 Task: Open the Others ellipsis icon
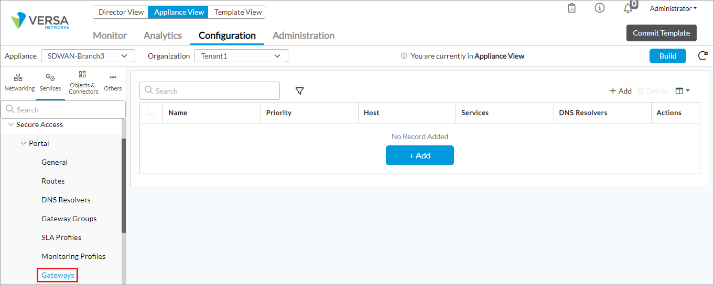click(x=113, y=83)
